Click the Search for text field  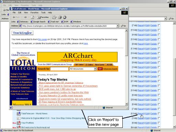coord(59,69)
